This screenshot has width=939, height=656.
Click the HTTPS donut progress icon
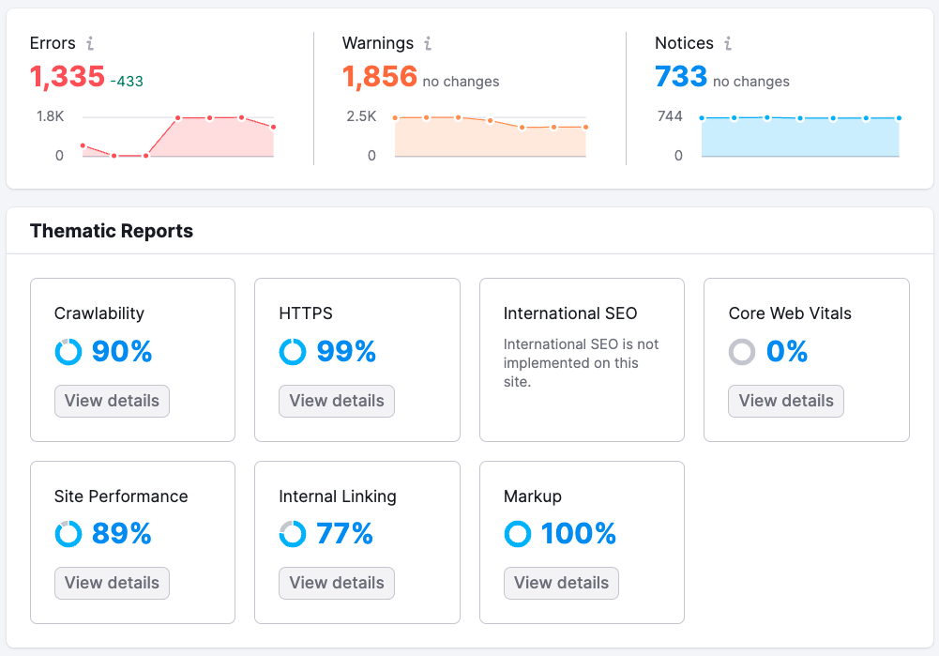293,352
